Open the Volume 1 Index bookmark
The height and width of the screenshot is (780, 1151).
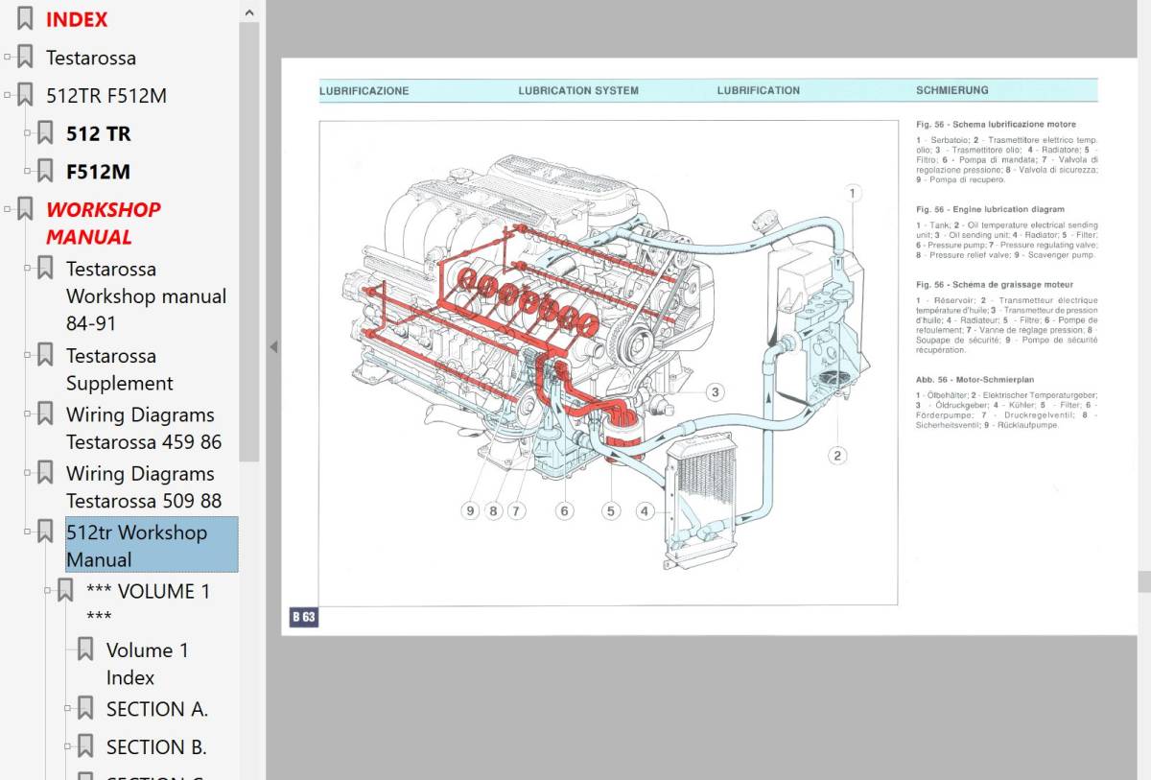click(x=148, y=664)
